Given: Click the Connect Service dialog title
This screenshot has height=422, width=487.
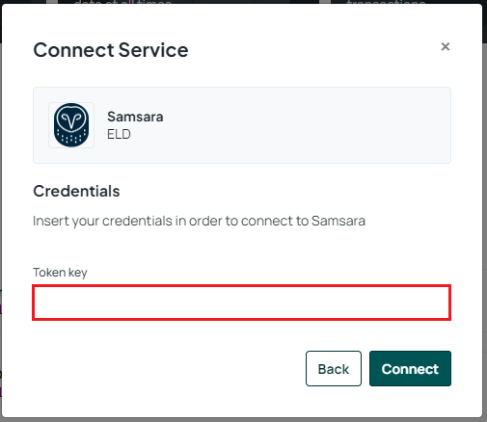Looking at the screenshot, I should click(x=111, y=50).
